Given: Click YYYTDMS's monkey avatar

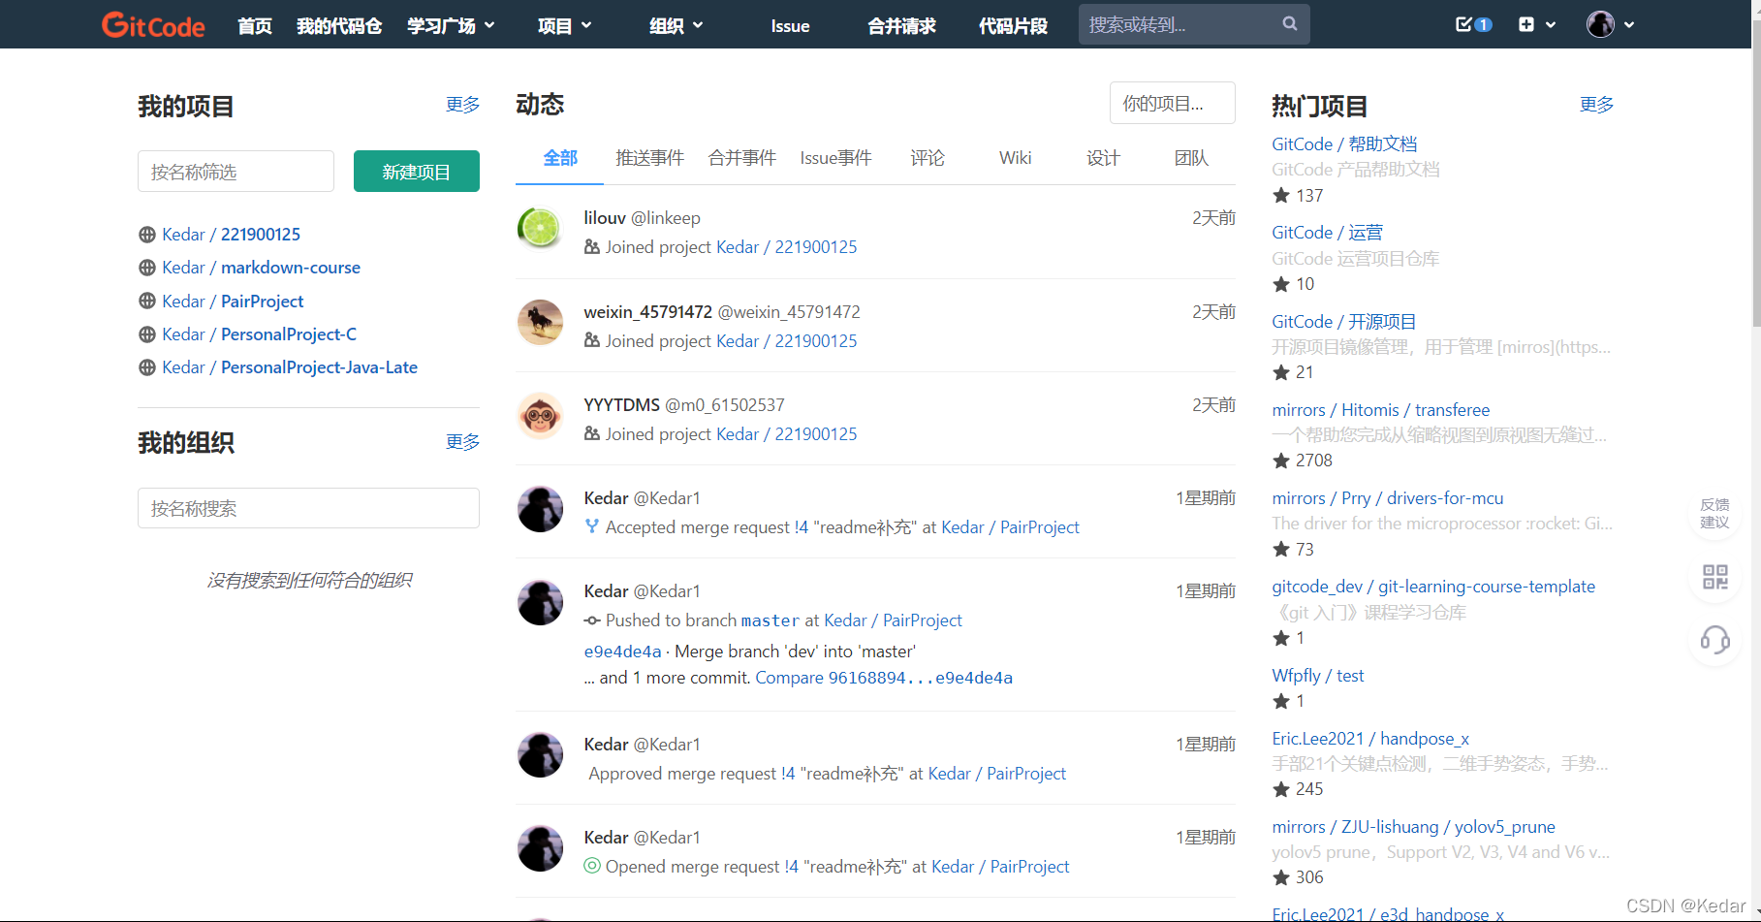Looking at the screenshot, I should (540, 416).
